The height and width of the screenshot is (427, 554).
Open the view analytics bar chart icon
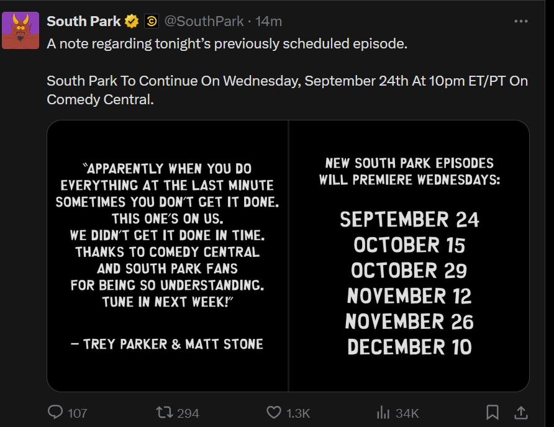[x=383, y=412]
